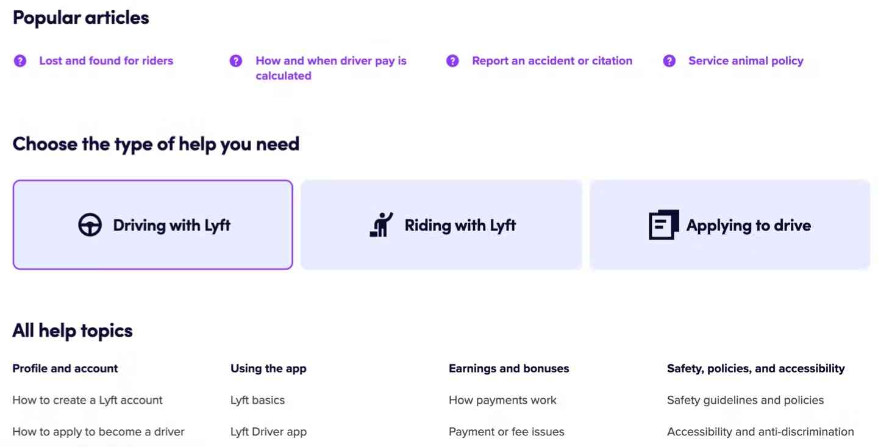Click the steering wheel icon on Driving with Lyft
878x447 pixels.
click(x=90, y=224)
